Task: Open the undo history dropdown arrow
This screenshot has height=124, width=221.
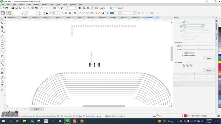Action: point(44,8)
